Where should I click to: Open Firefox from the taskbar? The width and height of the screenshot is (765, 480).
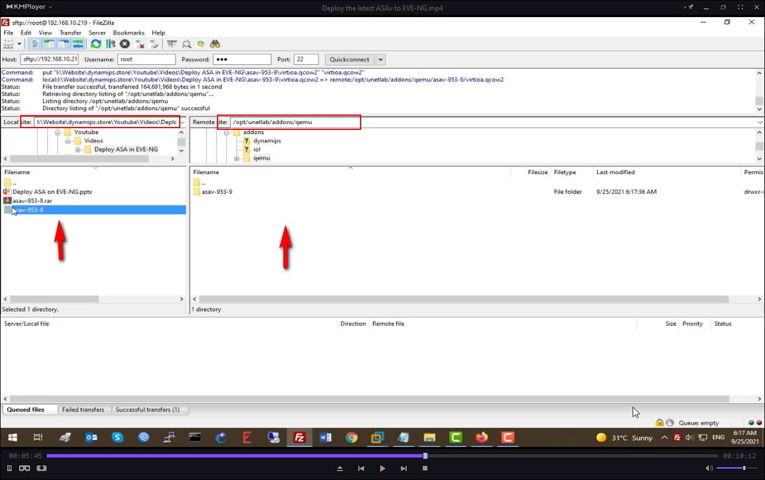(482, 437)
